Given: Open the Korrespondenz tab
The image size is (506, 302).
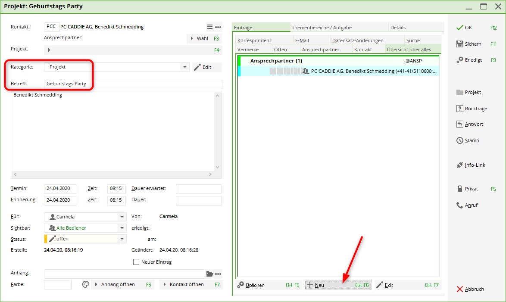Looking at the screenshot, I should tap(254, 40).
